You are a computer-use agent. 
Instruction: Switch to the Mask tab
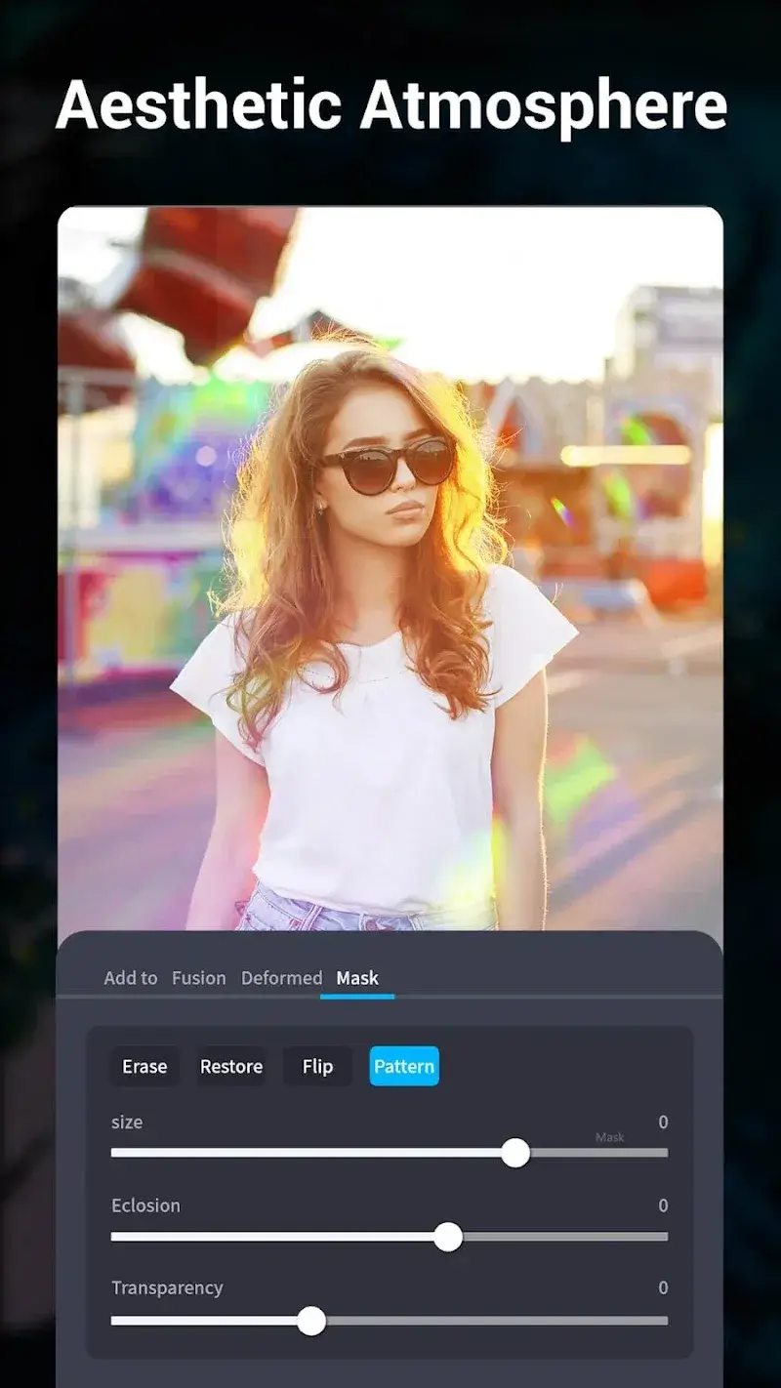357,978
